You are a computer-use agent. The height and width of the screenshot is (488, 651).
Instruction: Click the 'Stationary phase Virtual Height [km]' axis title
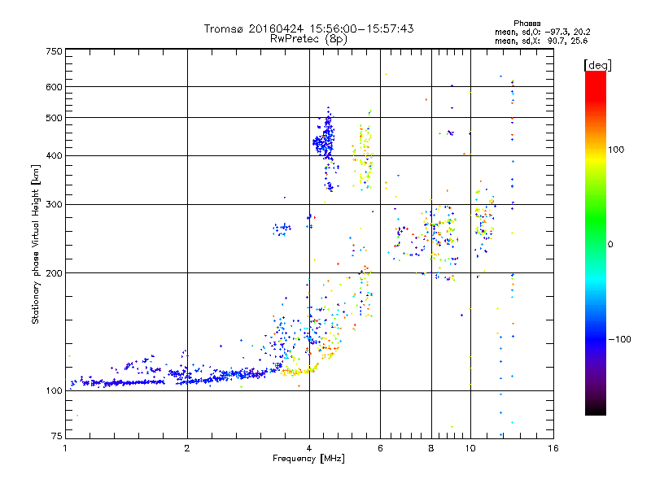35,244
